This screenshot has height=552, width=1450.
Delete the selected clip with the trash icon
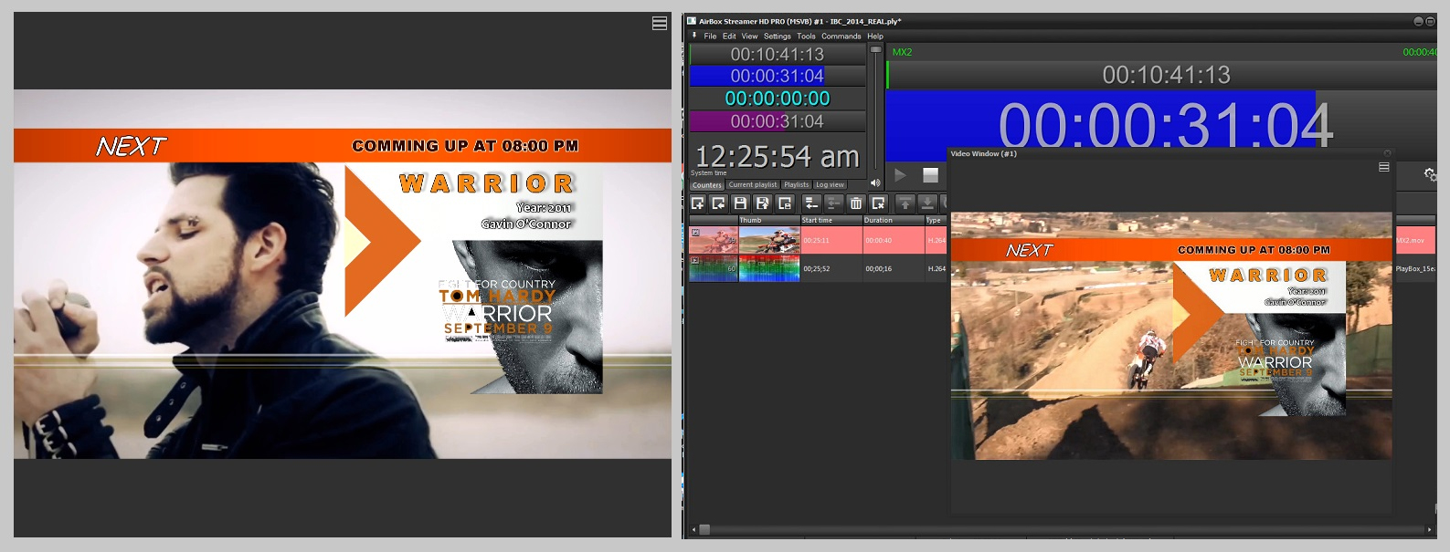pos(856,203)
